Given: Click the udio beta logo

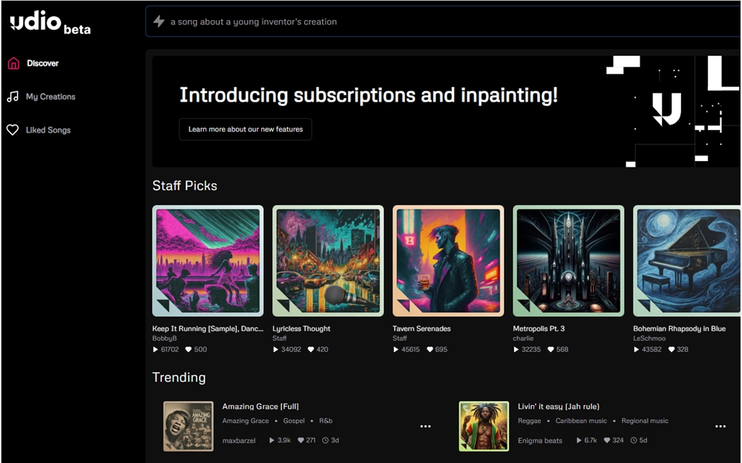Looking at the screenshot, I should [50, 23].
